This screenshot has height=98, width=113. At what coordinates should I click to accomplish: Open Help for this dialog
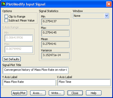click(94, 93)
